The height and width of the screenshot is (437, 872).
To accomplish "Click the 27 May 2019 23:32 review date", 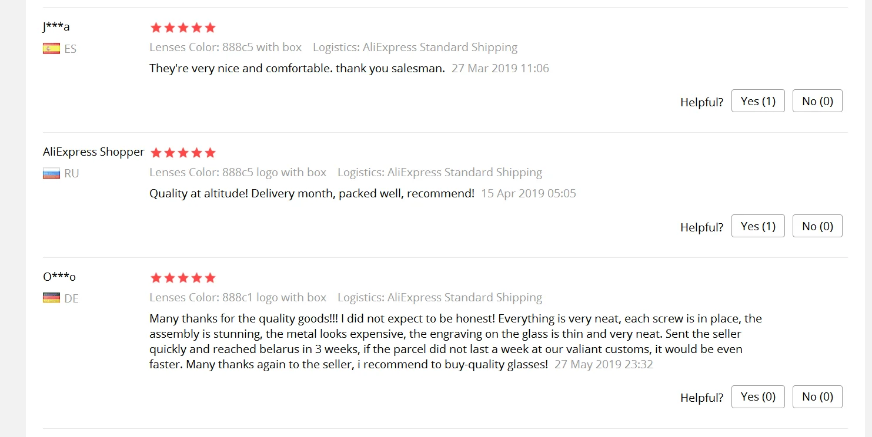I will 604,364.
